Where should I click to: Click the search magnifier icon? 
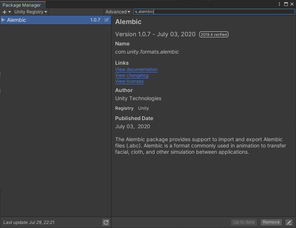tap(136, 12)
